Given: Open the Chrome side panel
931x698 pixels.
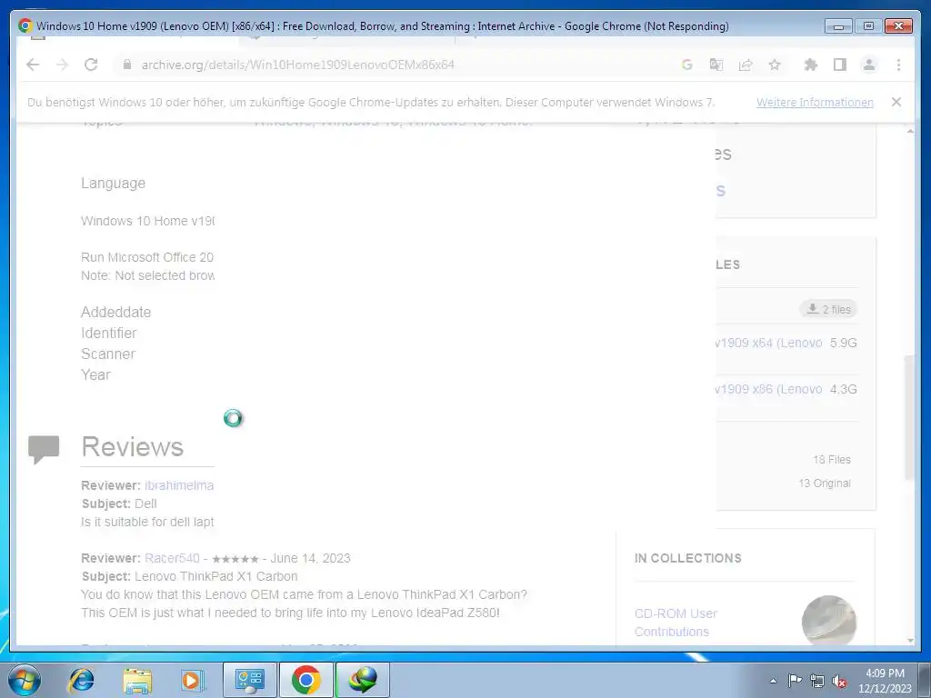Looking at the screenshot, I should [839, 65].
